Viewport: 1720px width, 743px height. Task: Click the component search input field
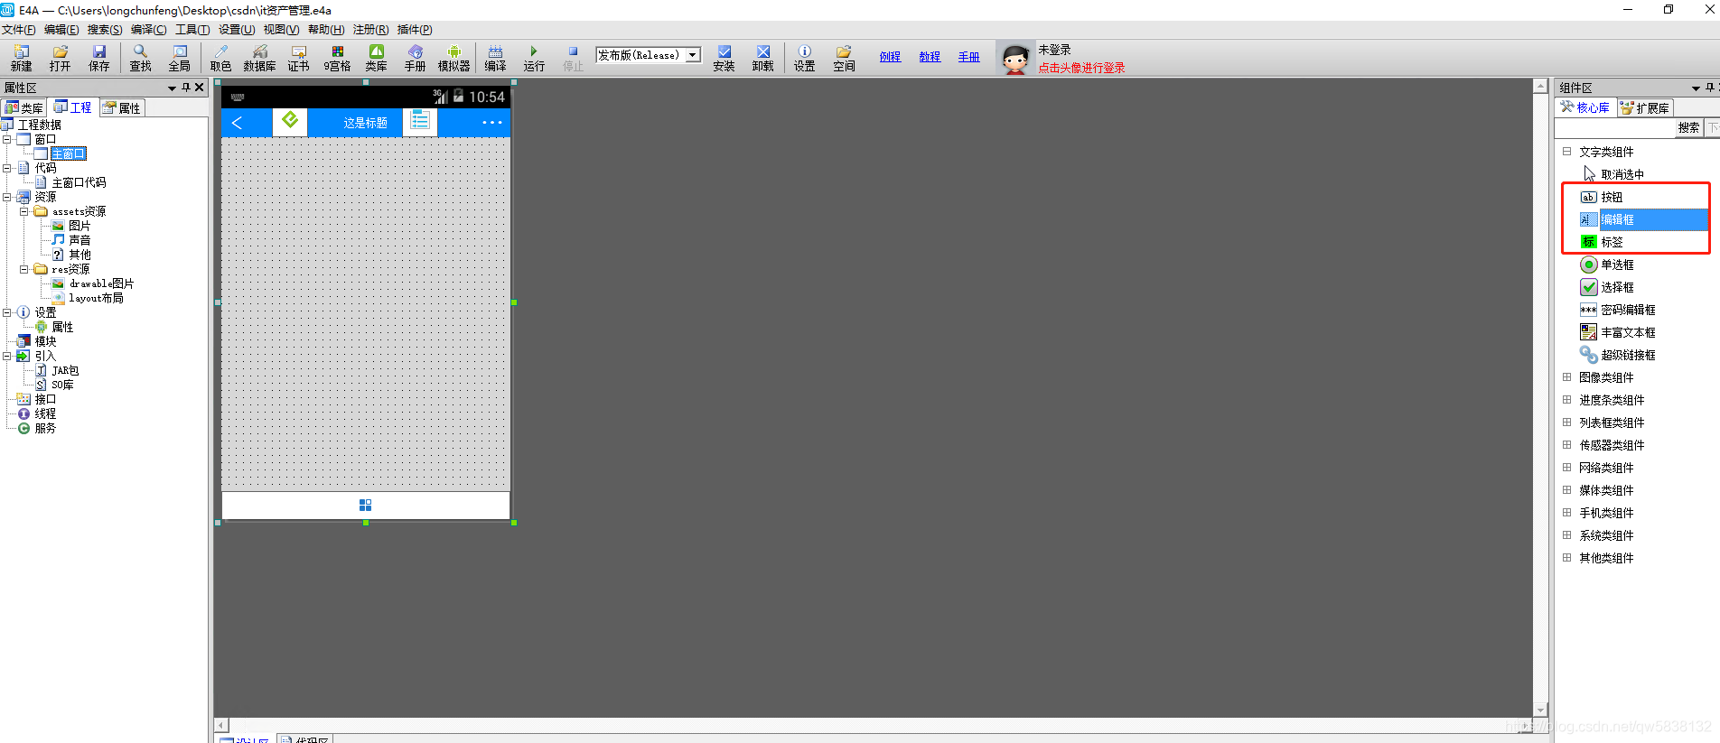[1615, 128]
